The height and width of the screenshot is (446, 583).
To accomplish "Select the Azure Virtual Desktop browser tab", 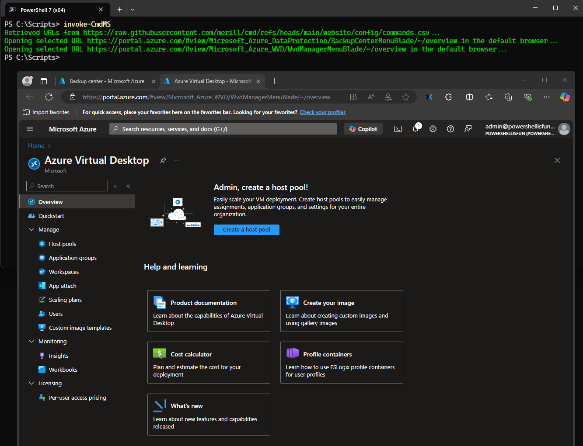I will [x=213, y=81].
